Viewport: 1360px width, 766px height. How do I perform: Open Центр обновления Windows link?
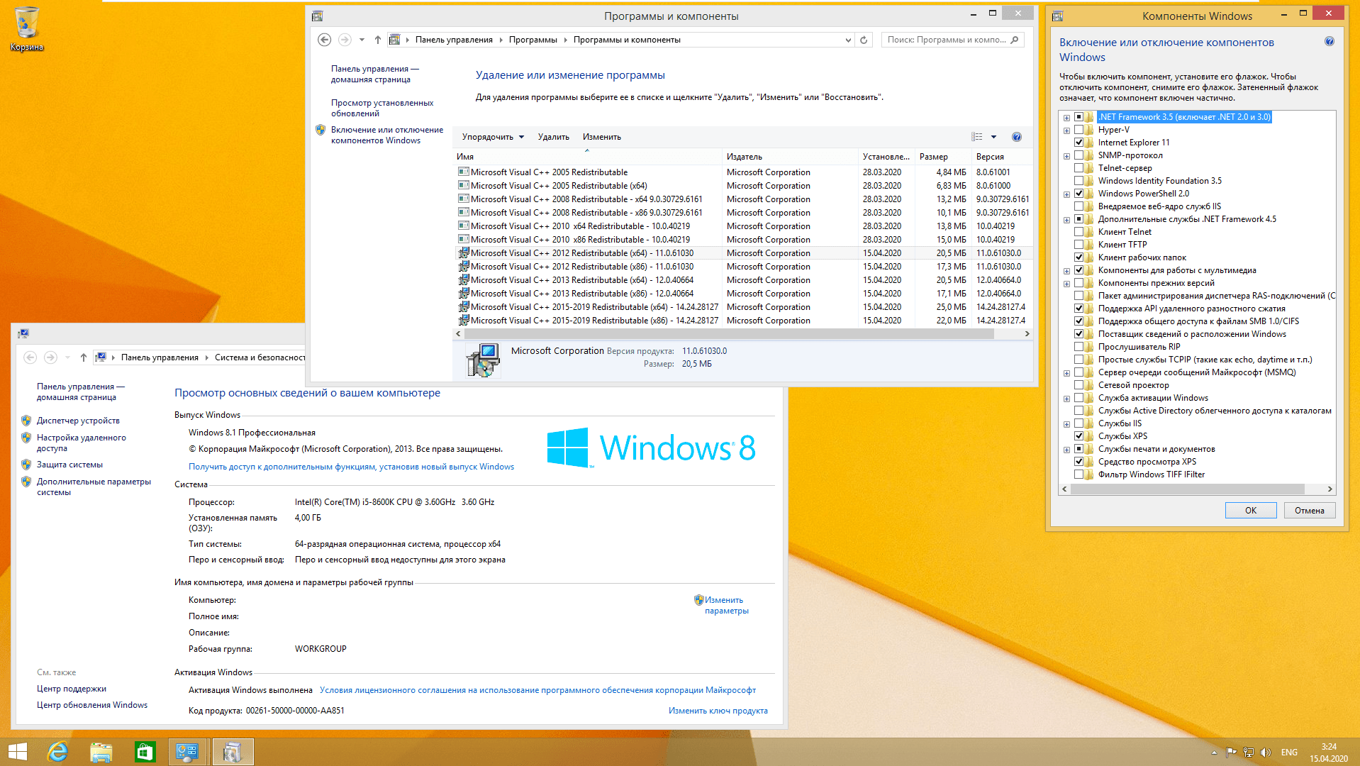tap(92, 705)
